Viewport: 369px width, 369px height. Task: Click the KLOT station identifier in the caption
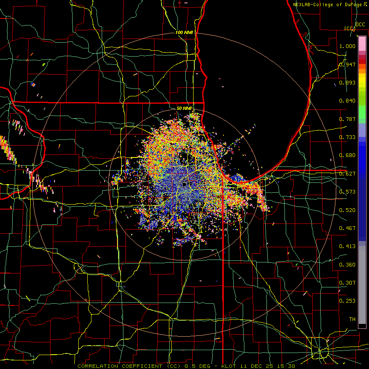tap(229, 366)
